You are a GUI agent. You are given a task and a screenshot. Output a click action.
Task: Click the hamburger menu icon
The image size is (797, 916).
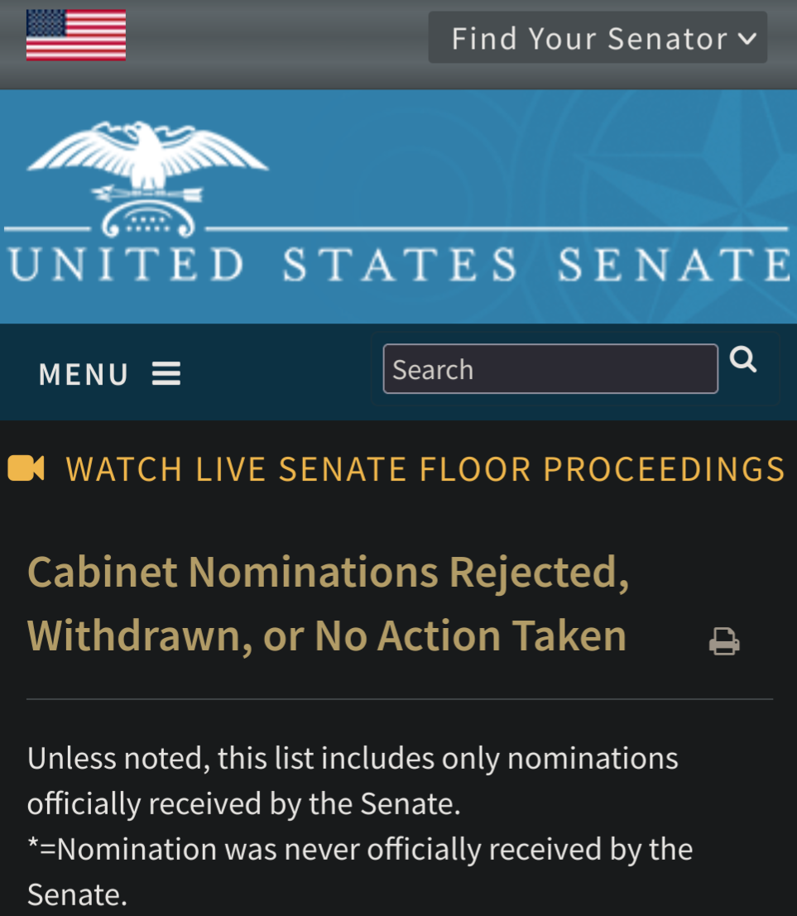(166, 373)
